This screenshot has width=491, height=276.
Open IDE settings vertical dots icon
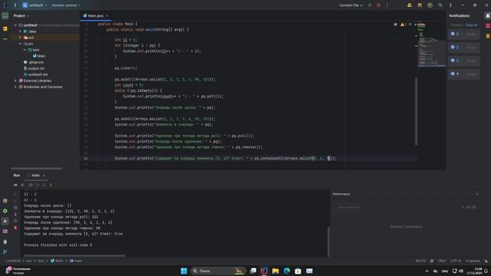(x=450, y=5)
